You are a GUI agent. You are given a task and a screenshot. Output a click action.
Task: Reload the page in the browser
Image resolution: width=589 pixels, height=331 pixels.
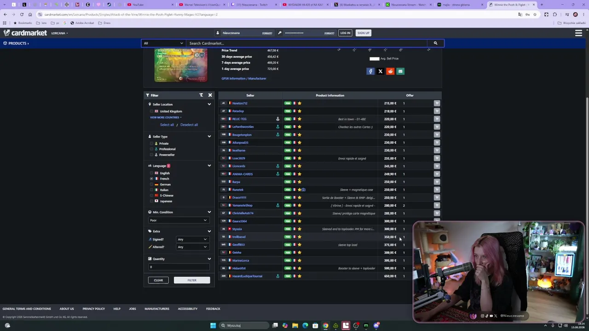[x=22, y=14]
